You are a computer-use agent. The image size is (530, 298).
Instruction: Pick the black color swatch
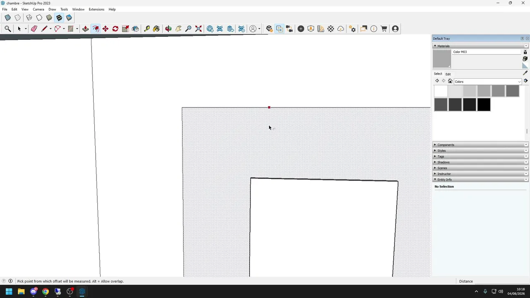(x=484, y=105)
